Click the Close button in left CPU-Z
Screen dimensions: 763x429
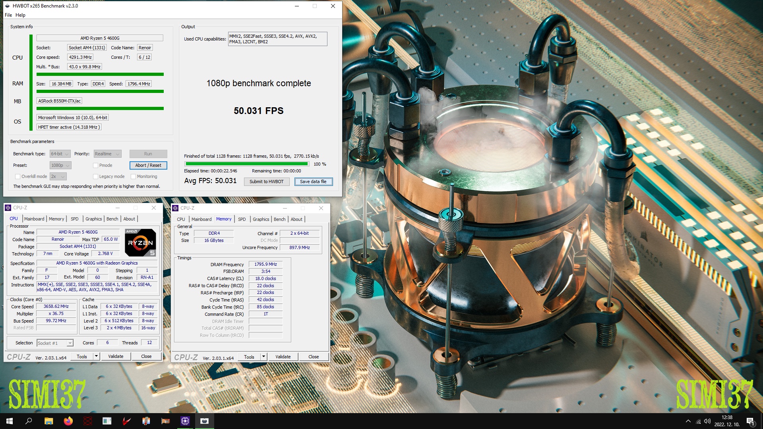[x=146, y=356]
